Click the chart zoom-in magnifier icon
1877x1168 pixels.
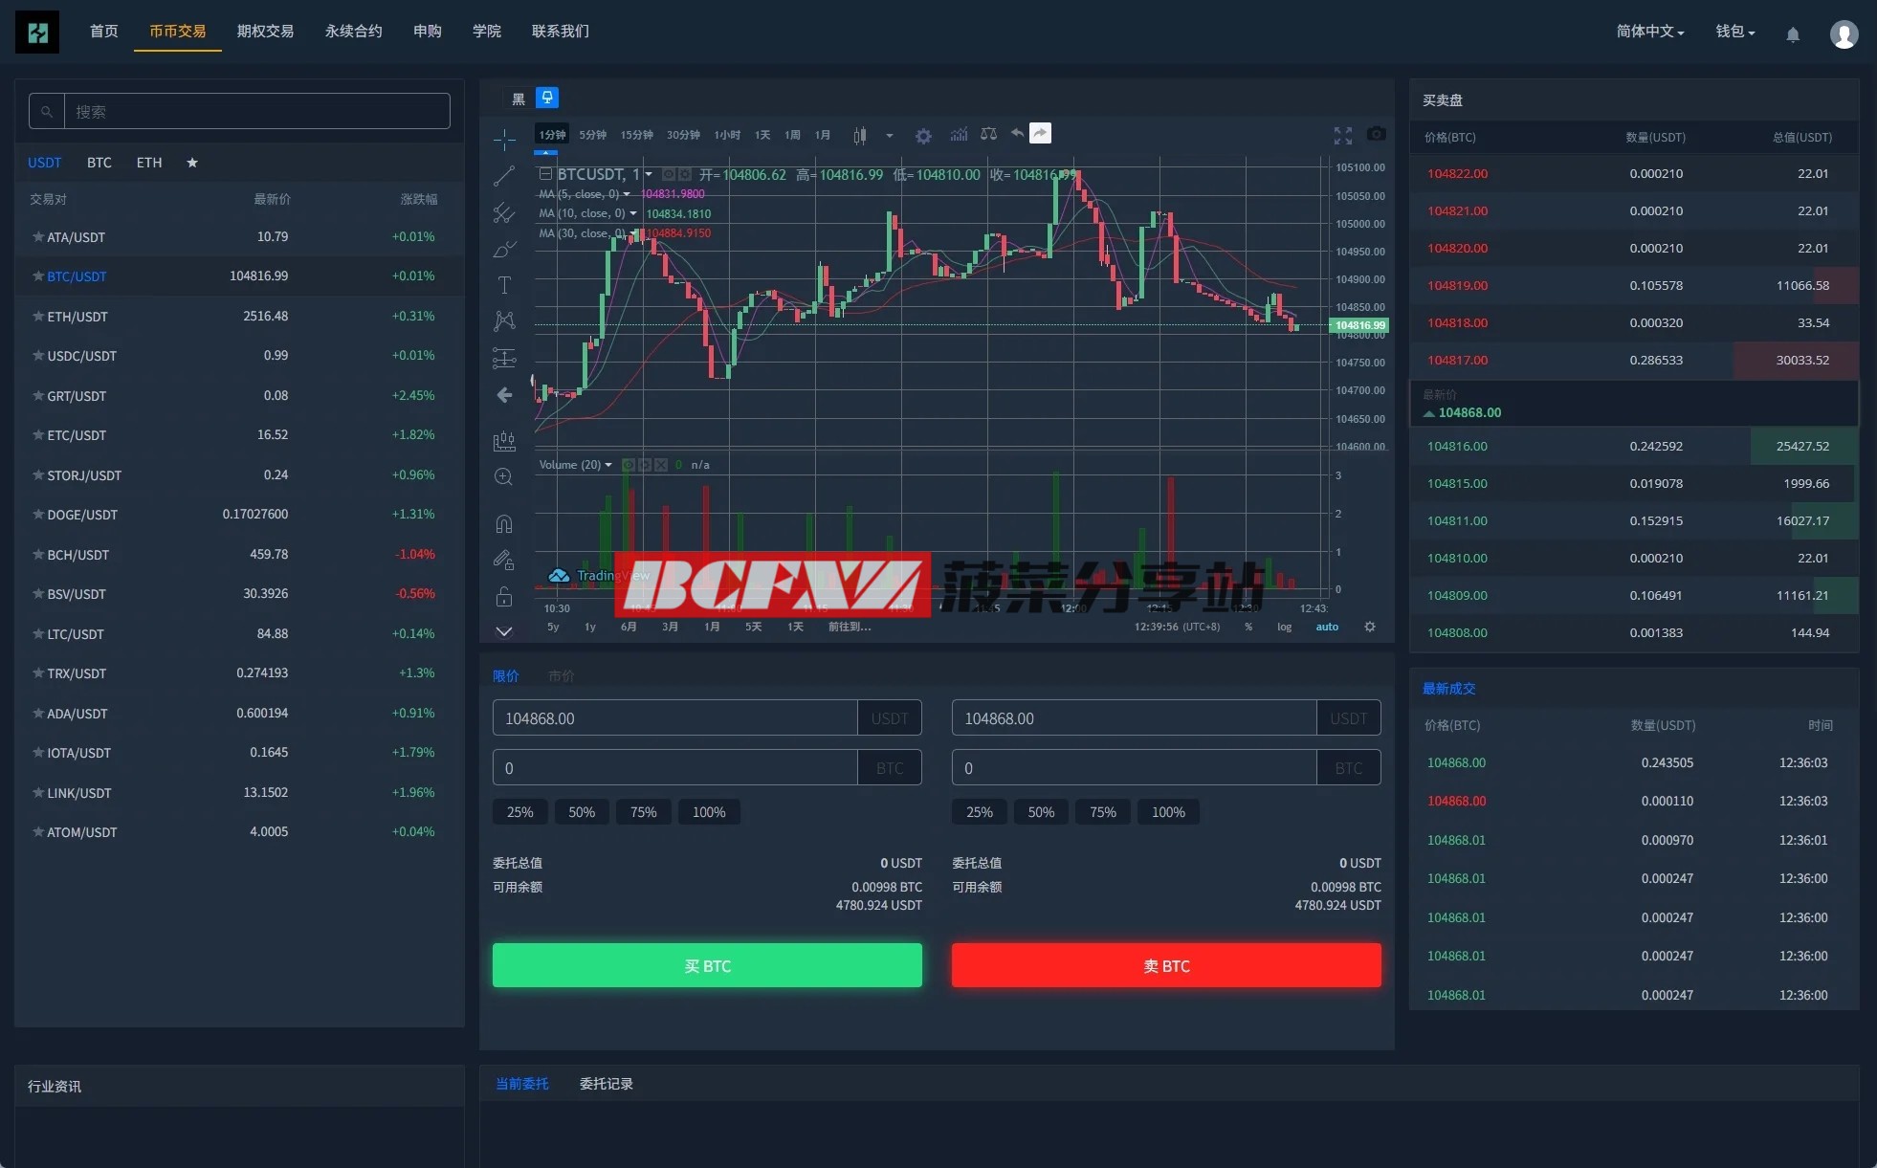coord(504,476)
